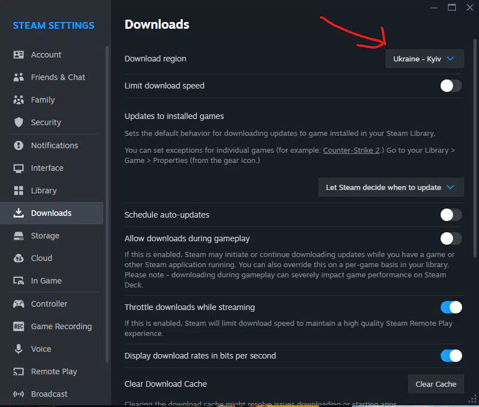Click the Downloads page heading
The image size is (479, 407).
(x=157, y=24)
